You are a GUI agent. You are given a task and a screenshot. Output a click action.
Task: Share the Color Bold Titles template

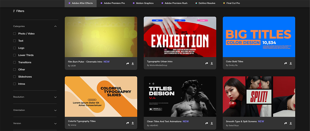286,63
